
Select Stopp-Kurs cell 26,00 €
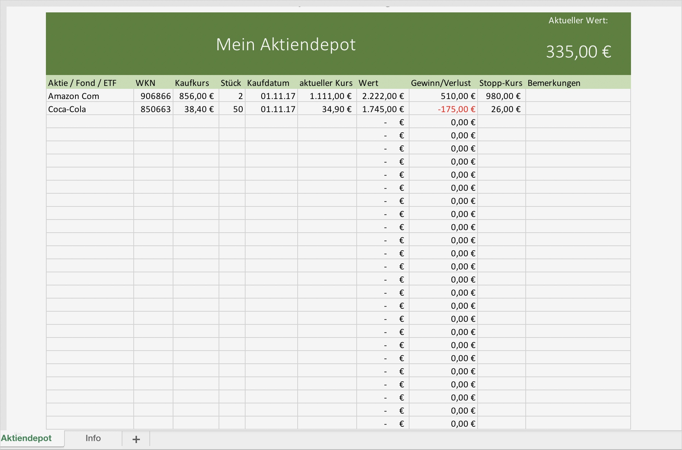(502, 109)
